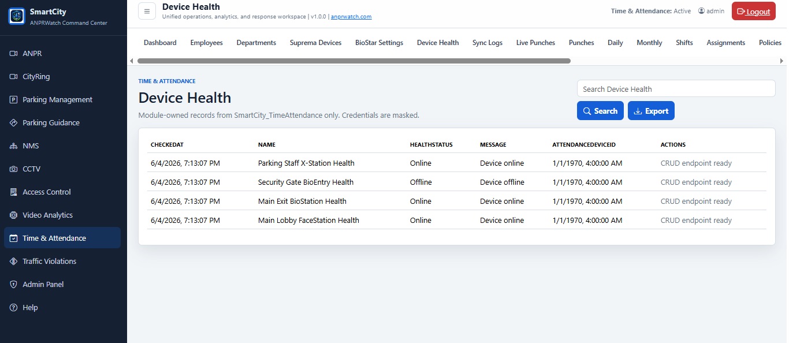Select Parking Staff X-Station Health row name
Viewport: 789px width, 343px height.
(x=306, y=163)
